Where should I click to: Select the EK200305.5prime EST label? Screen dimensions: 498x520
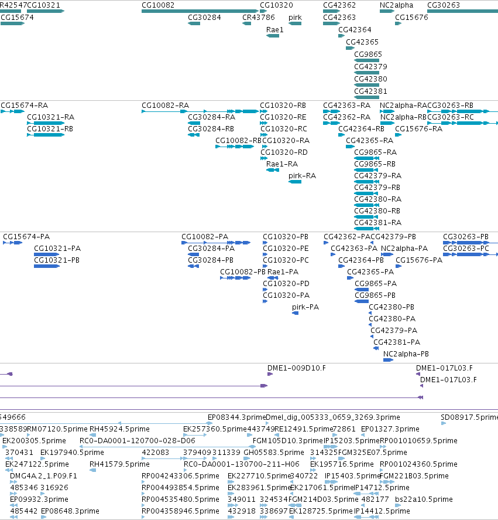(34, 441)
